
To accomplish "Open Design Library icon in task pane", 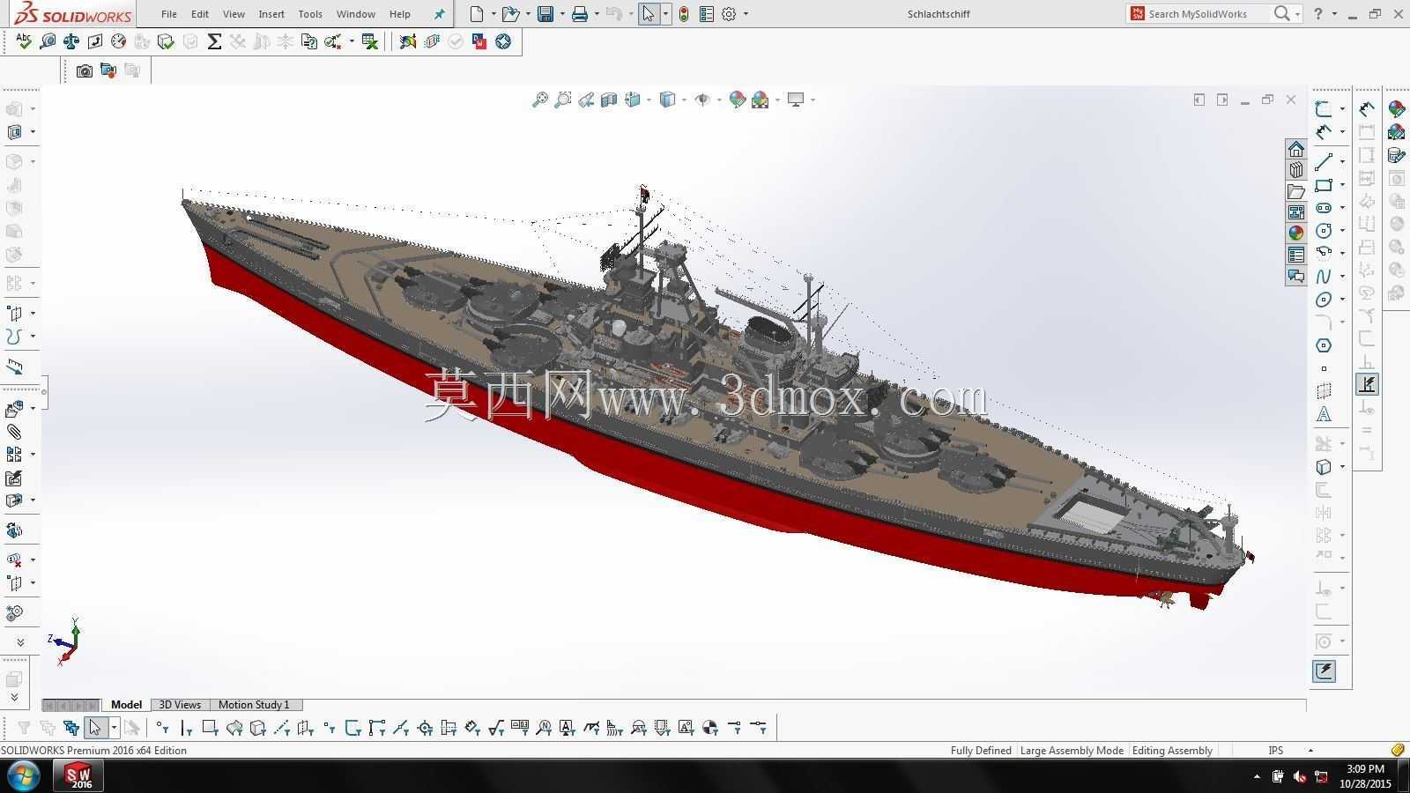I will coord(1295,170).
